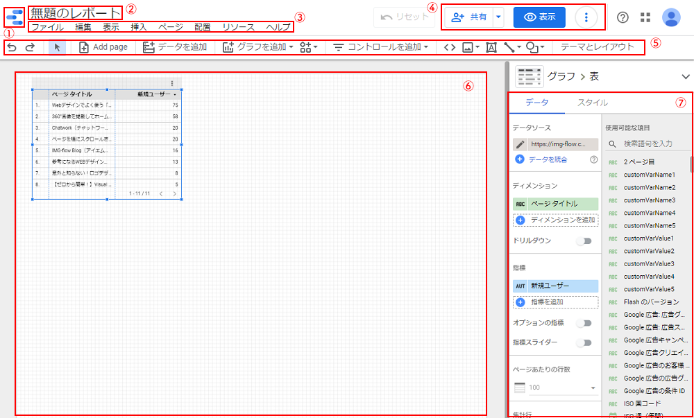
Task: Click the redo arrow icon
Action: (x=30, y=47)
